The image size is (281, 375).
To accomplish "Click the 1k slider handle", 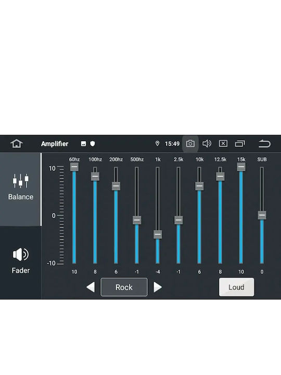I will [158, 234].
